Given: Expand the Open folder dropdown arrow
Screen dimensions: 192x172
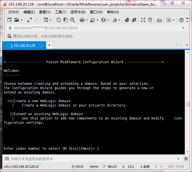Looking at the screenshot, I should (22, 20).
